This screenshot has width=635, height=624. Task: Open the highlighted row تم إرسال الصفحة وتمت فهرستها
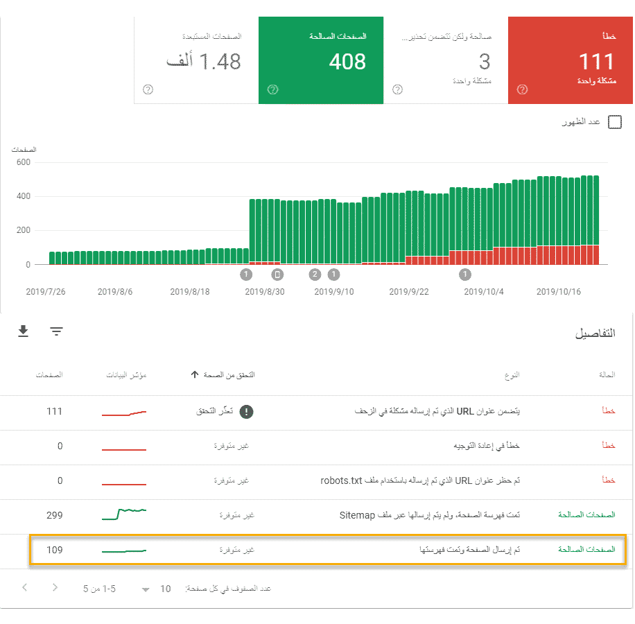click(326, 551)
